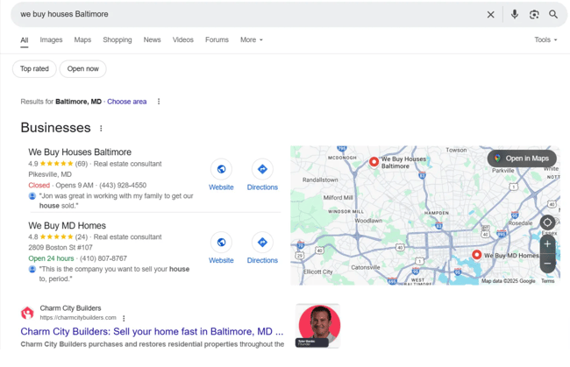Click phone number (443) 928-4550
Screen dimensions: 570x367
[x=123, y=186]
